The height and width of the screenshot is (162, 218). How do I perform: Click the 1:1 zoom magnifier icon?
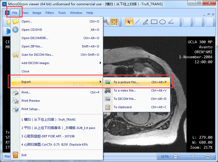coord(106,22)
